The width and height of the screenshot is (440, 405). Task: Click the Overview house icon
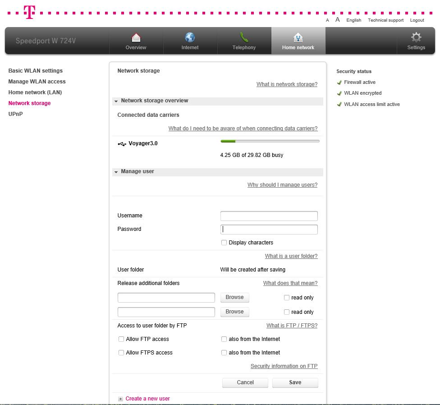pos(136,37)
